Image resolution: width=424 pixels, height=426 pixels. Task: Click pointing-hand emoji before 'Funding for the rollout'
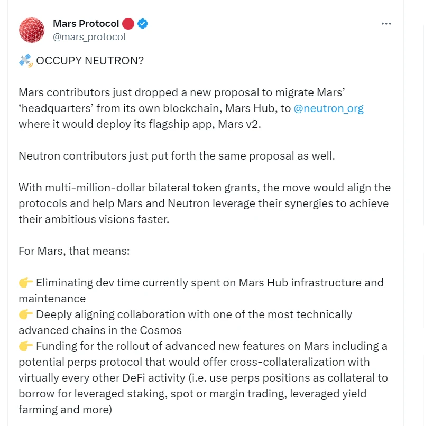[x=25, y=346]
